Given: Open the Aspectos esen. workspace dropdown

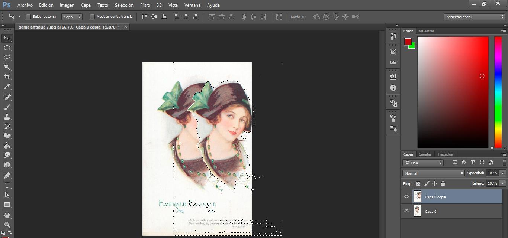Looking at the screenshot, I should [475, 17].
